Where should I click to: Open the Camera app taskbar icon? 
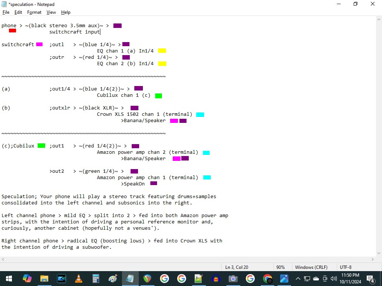tap(233, 279)
